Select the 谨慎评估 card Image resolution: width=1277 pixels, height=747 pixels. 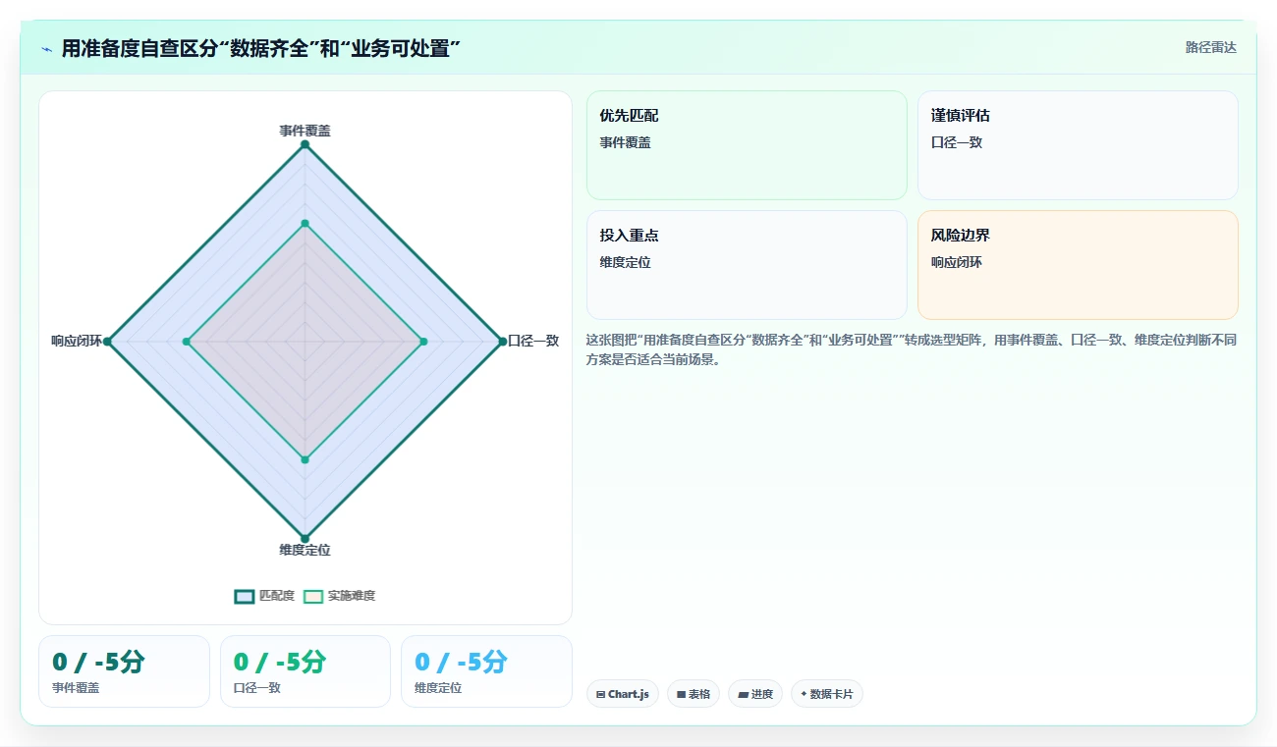1078,145
